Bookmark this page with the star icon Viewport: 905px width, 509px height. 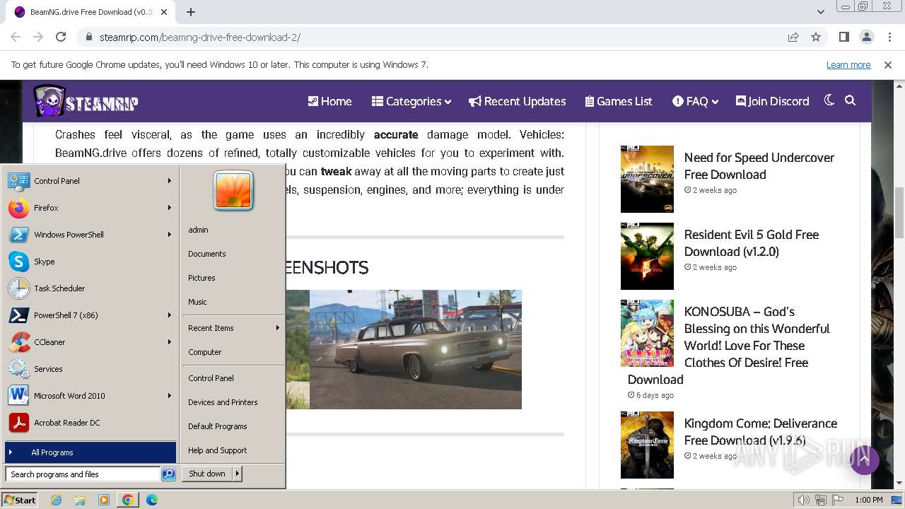pyautogui.click(x=816, y=37)
